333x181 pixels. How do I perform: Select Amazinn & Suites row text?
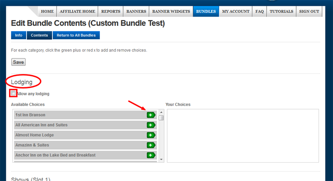32,145
